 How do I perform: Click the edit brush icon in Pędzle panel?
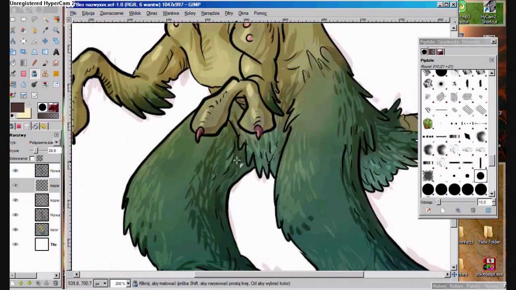tap(428, 210)
